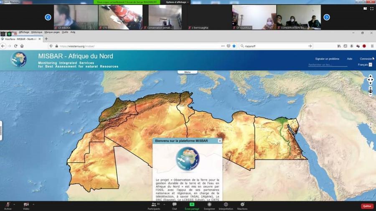Change the Zoom gallery view layout icon
376x211 pixels.
point(365,8)
